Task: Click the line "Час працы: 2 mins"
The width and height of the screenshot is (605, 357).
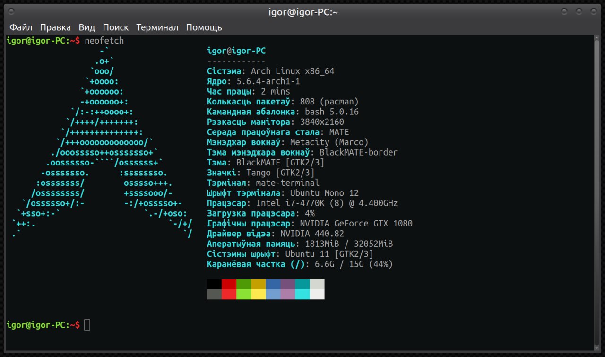Action: click(x=249, y=92)
